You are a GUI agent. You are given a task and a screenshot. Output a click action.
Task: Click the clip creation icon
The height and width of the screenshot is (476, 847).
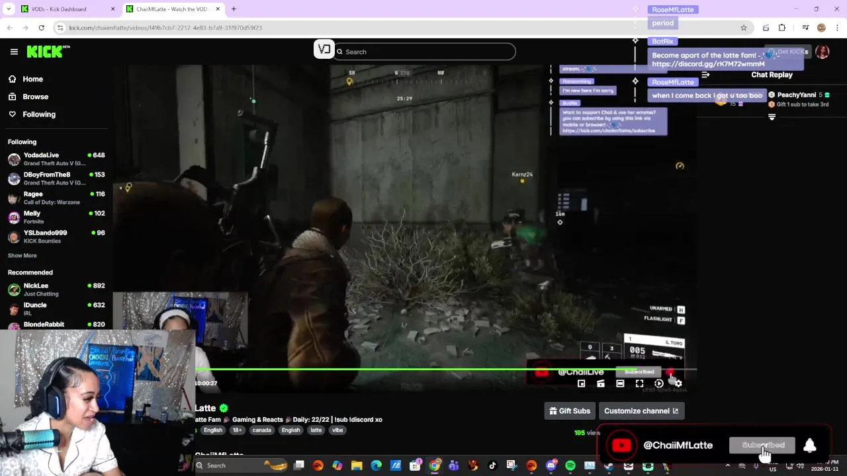coord(601,383)
